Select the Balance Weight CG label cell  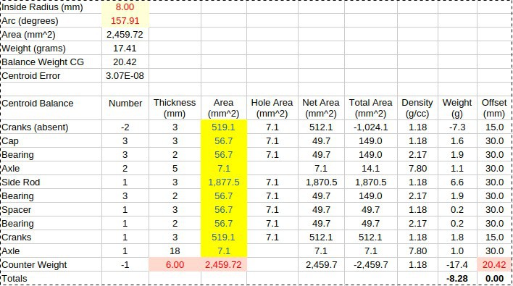click(x=51, y=62)
